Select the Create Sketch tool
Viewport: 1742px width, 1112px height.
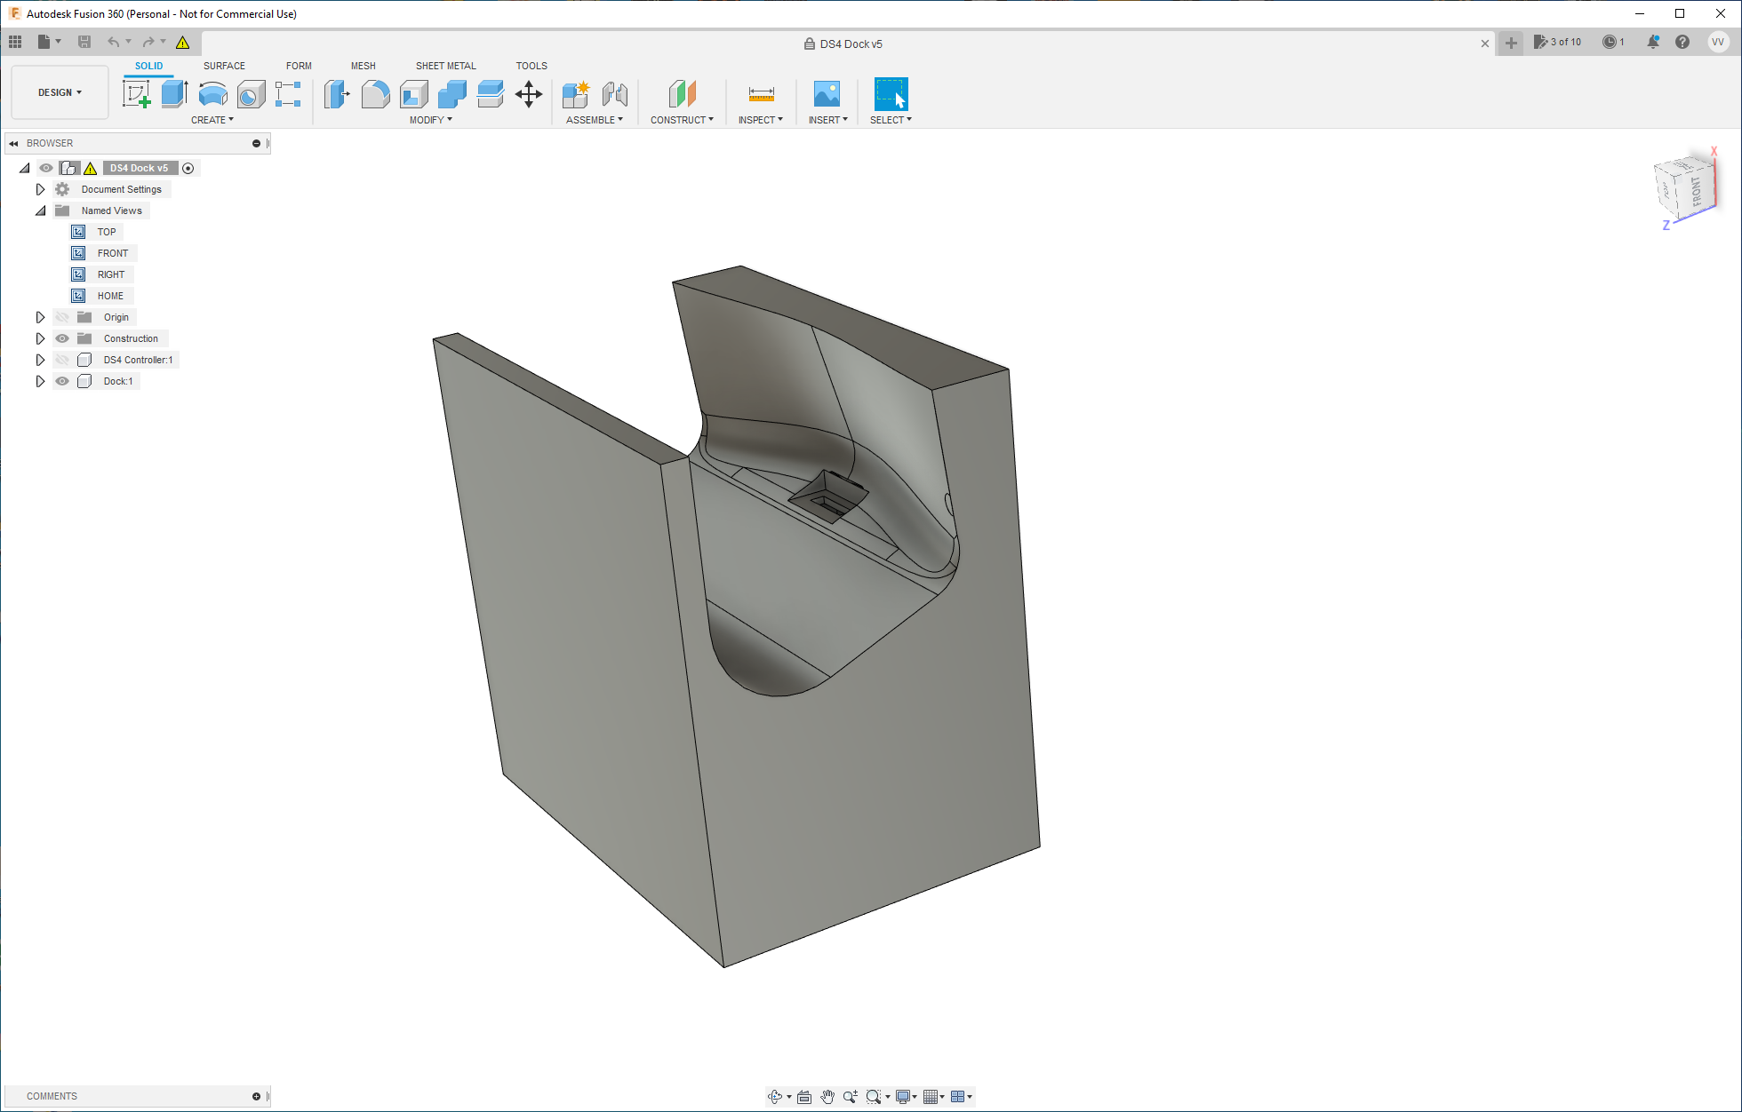(136, 93)
